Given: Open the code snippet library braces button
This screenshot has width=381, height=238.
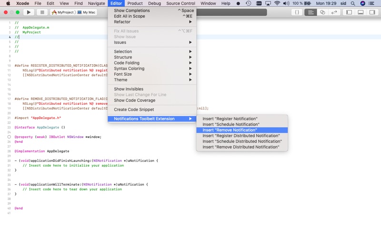Looking at the screenshot, I should click(x=297, y=12).
